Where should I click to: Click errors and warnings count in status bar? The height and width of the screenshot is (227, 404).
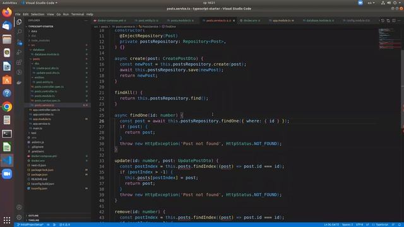[64, 224]
